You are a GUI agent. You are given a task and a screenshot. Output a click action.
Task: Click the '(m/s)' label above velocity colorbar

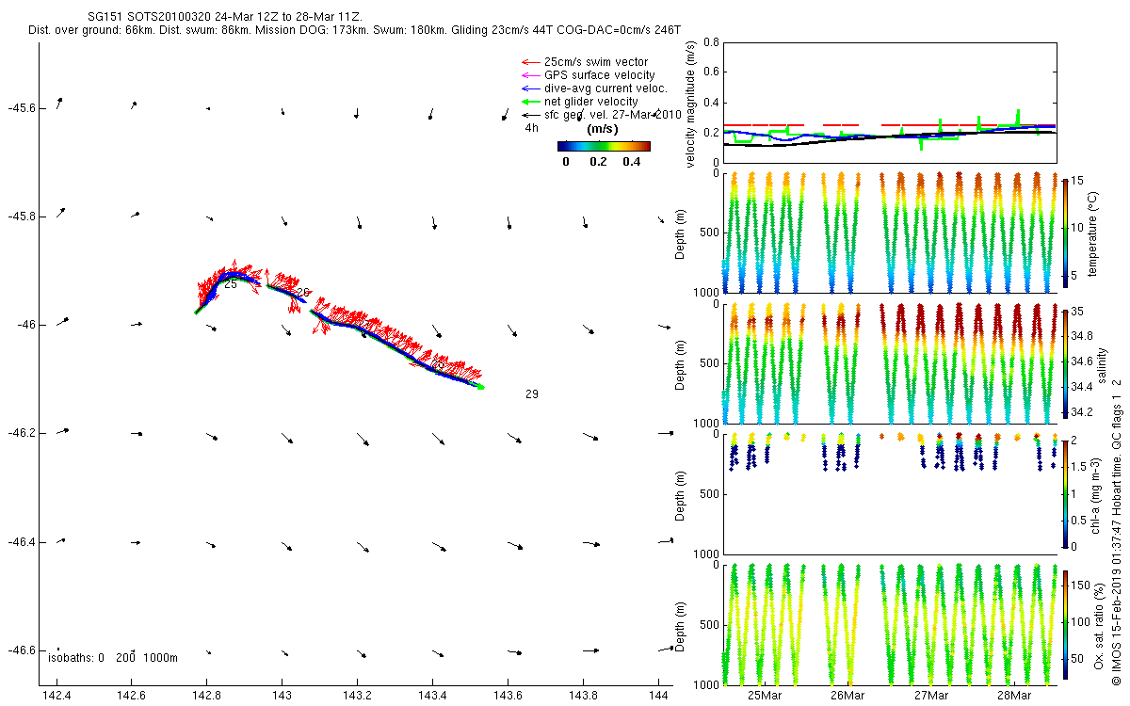tap(603, 129)
